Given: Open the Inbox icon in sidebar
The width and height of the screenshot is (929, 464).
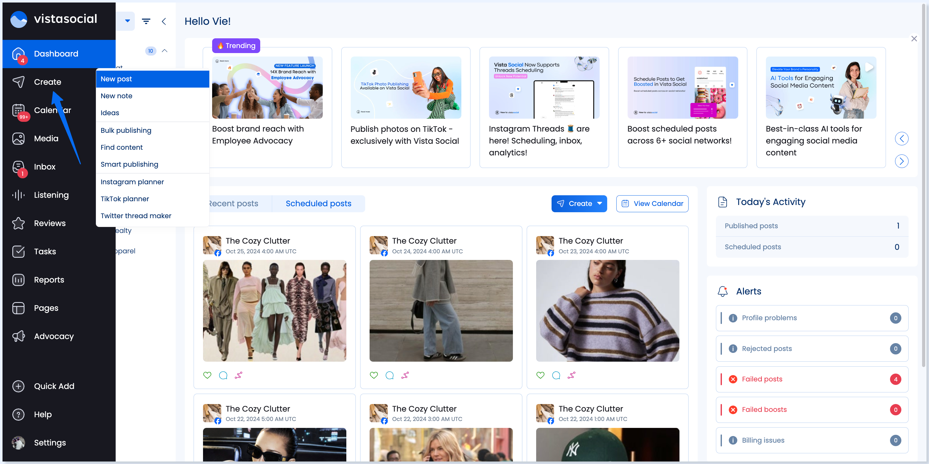Looking at the screenshot, I should pyautogui.click(x=19, y=167).
